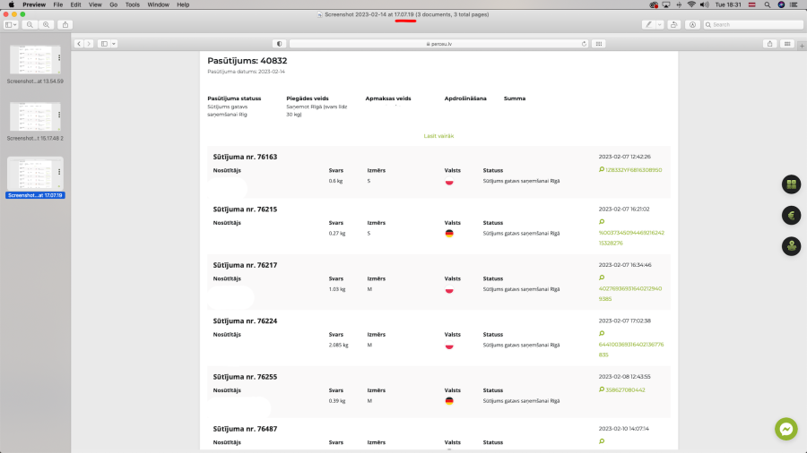Open macOS Spotlight search in menu bar
The width and height of the screenshot is (807, 453).
pyautogui.click(x=767, y=4)
